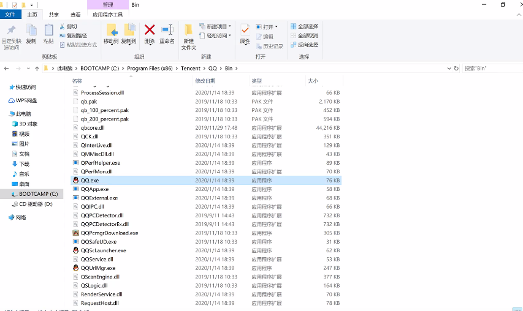The image size is (523, 311).
Task: Go back with the left arrow
Action: click(x=6, y=68)
